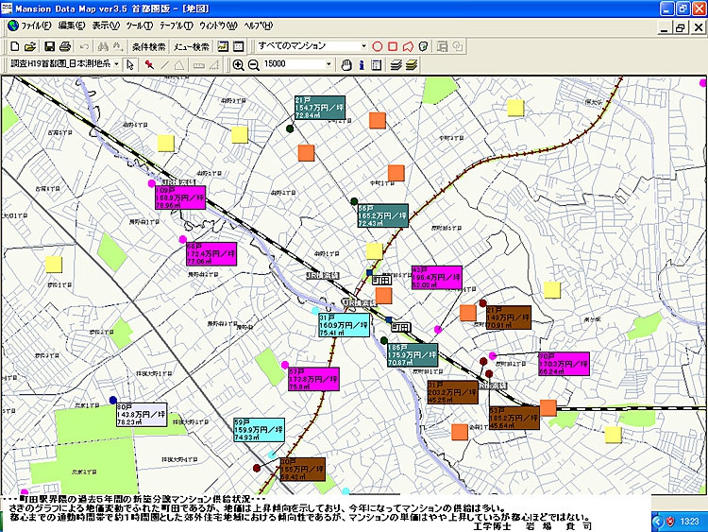This screenshot has height=532, width=708.
Task: Select the circle area selection tool
Action: click(377, 45)
